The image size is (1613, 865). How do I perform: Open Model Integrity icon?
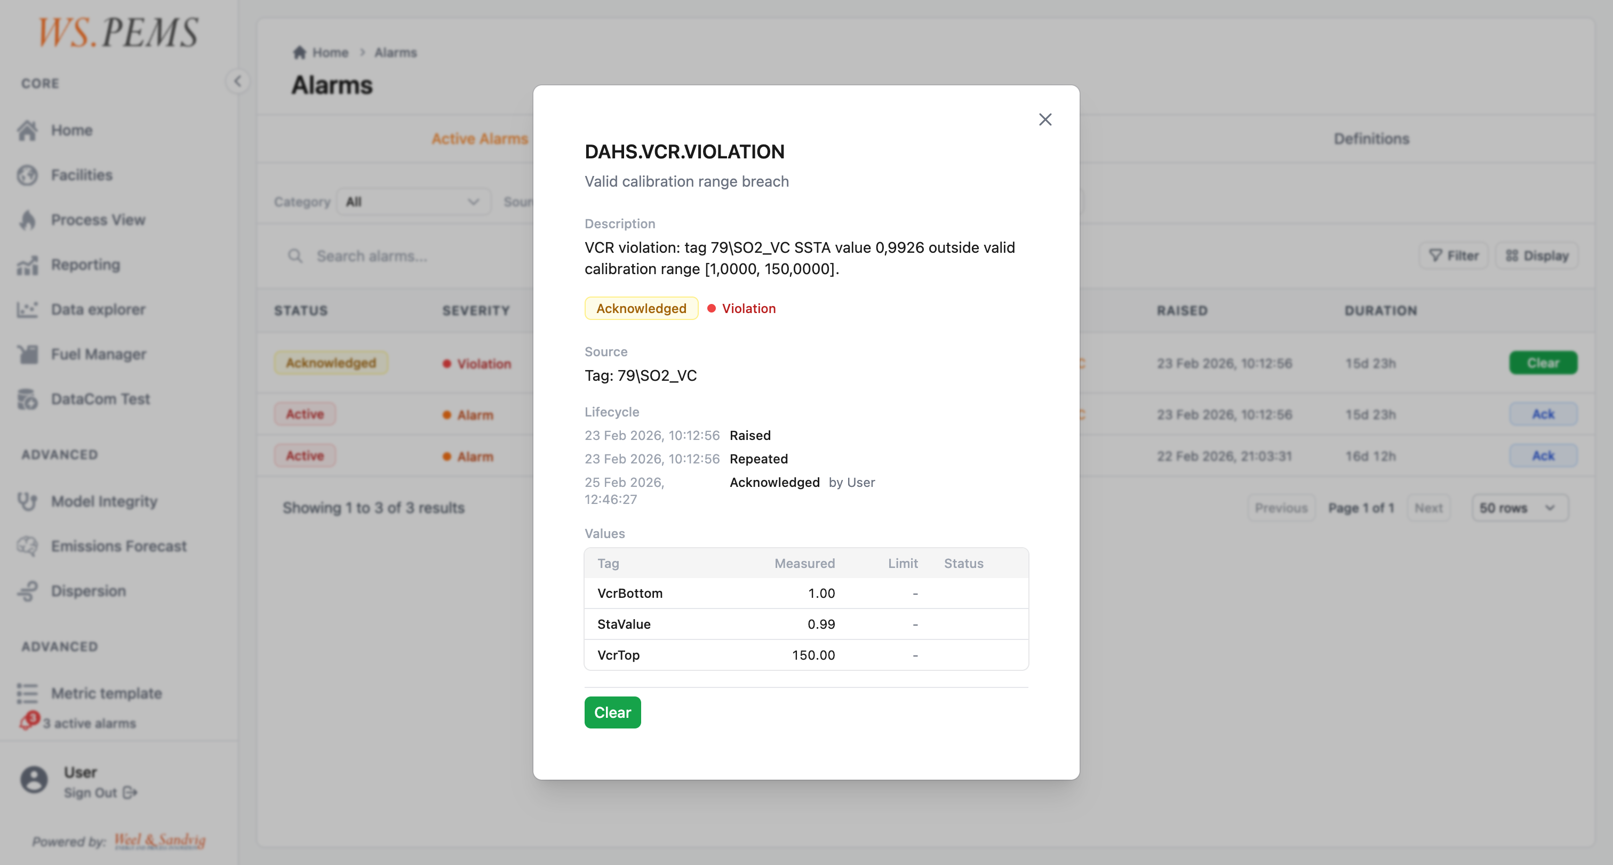point(27,501)
